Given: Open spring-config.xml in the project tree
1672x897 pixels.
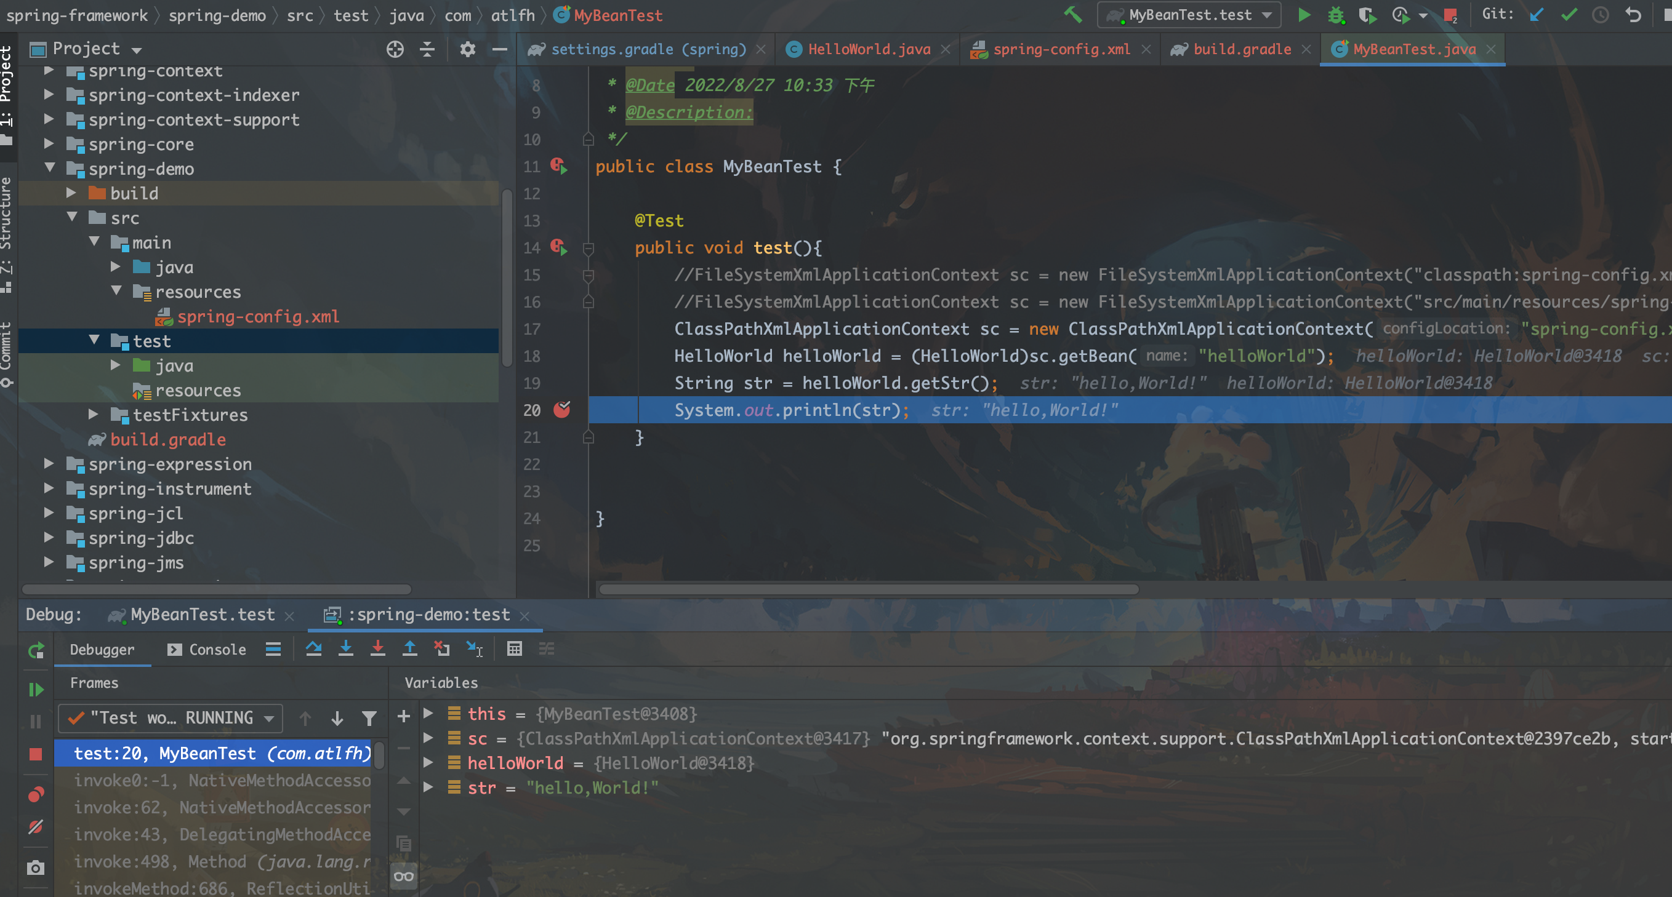Looking at the screenshot, I should click(258, 316).
